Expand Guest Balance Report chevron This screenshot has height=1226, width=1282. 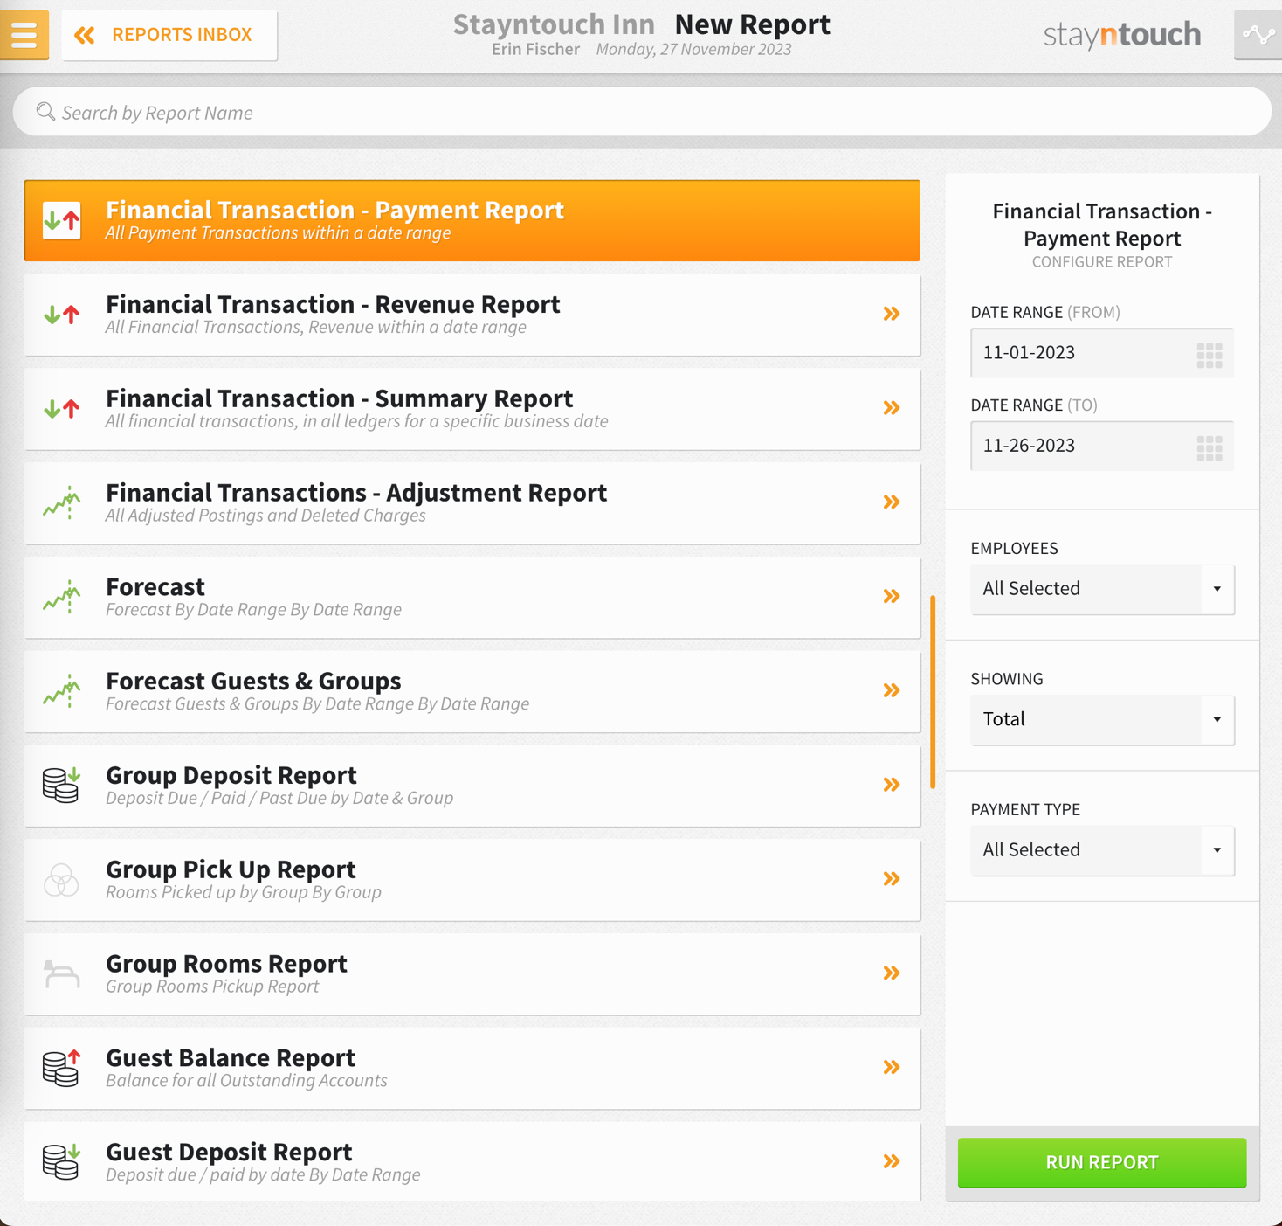coord(891,1067)
